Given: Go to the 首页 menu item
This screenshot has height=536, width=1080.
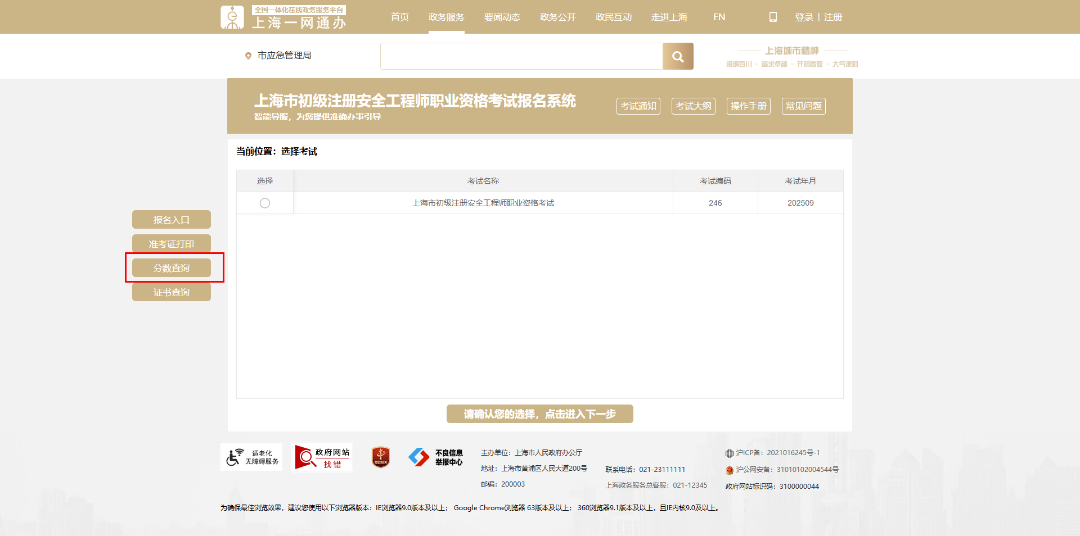Looking at the screenshot, I should tap(400, 17).
